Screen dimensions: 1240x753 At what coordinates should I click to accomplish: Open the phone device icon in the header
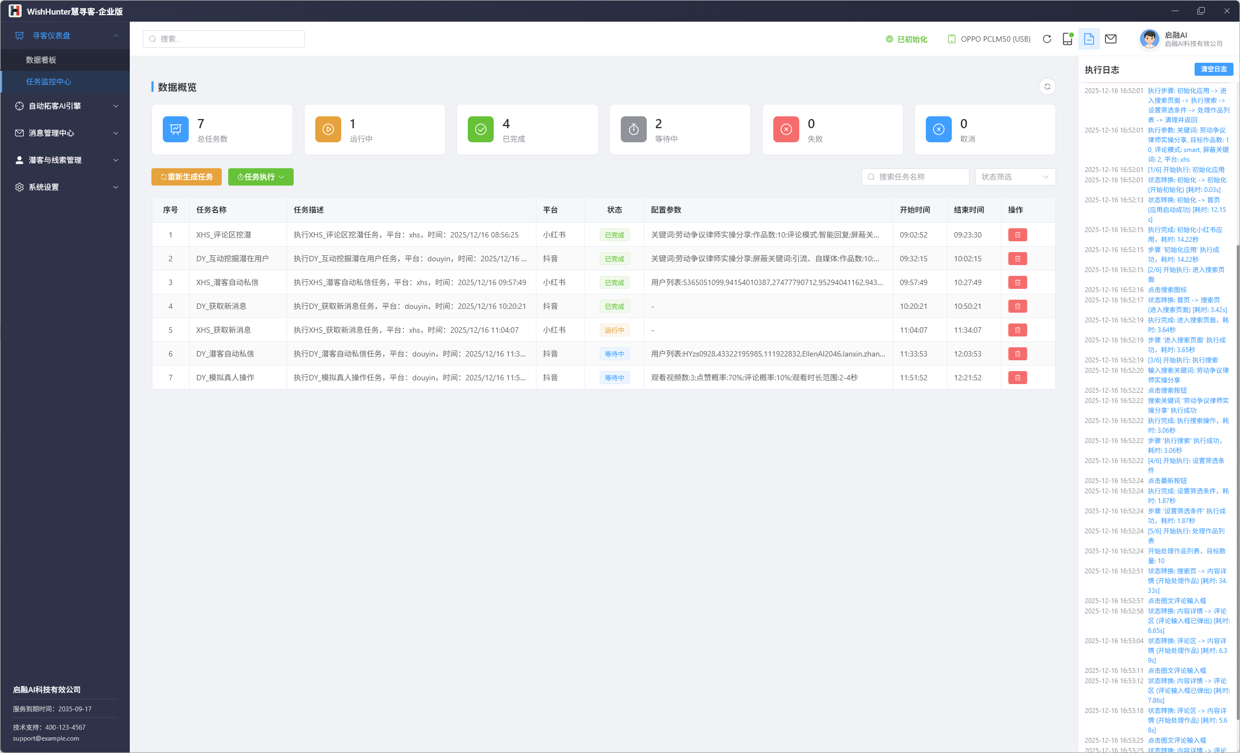coord(1067,39)
